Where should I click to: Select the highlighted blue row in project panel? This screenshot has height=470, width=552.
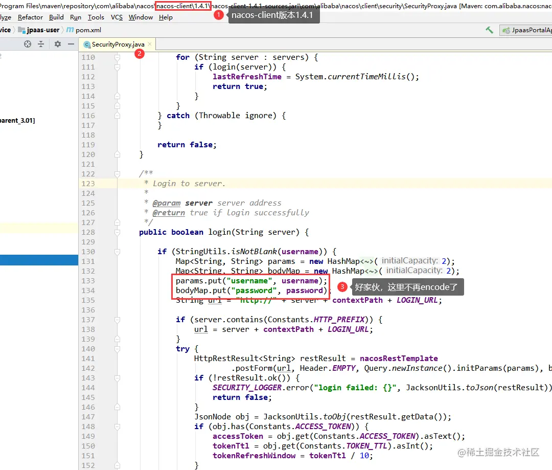[x=39, y=260]
